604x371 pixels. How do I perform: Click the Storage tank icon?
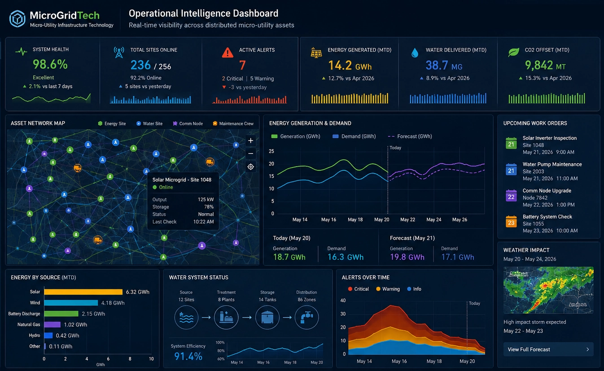tap(267, 318)
